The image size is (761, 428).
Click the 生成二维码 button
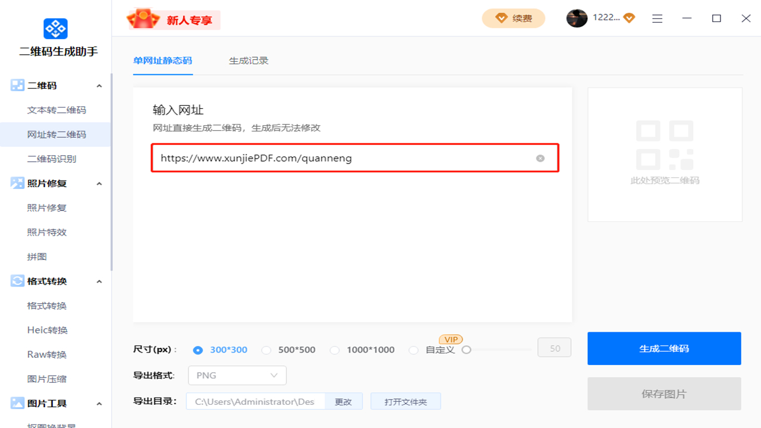[664, 348]
